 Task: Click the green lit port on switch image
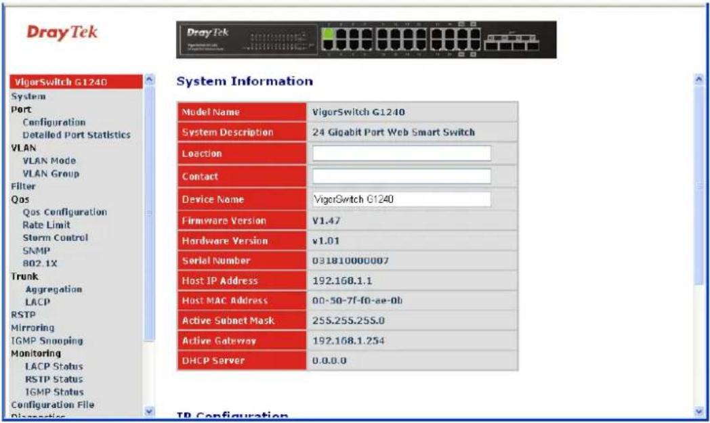[329, 34]
